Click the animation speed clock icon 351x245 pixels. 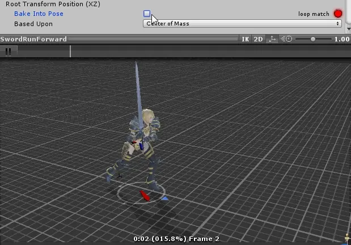pos(286,39)
